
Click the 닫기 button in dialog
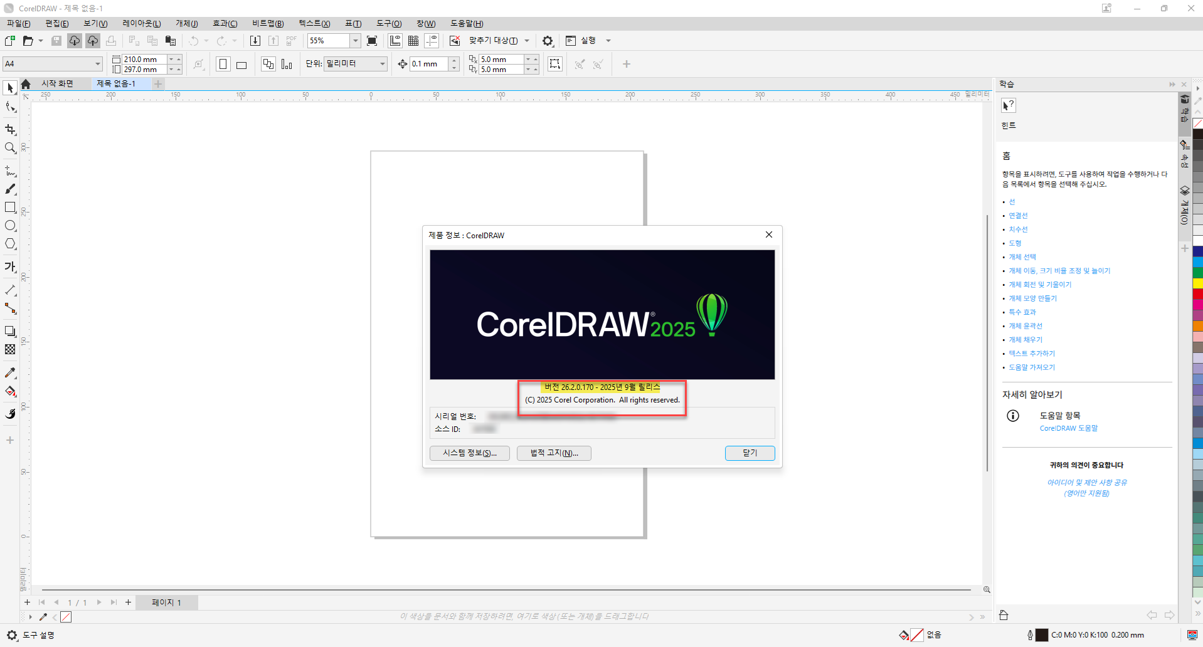750,453
